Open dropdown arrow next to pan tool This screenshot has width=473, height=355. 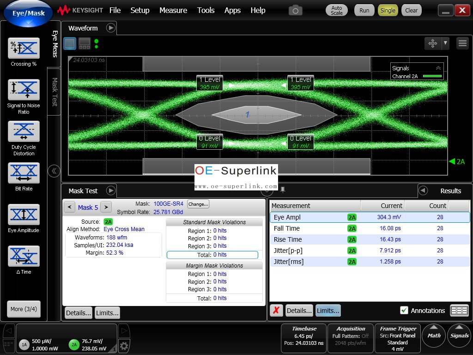pos(445,43)
